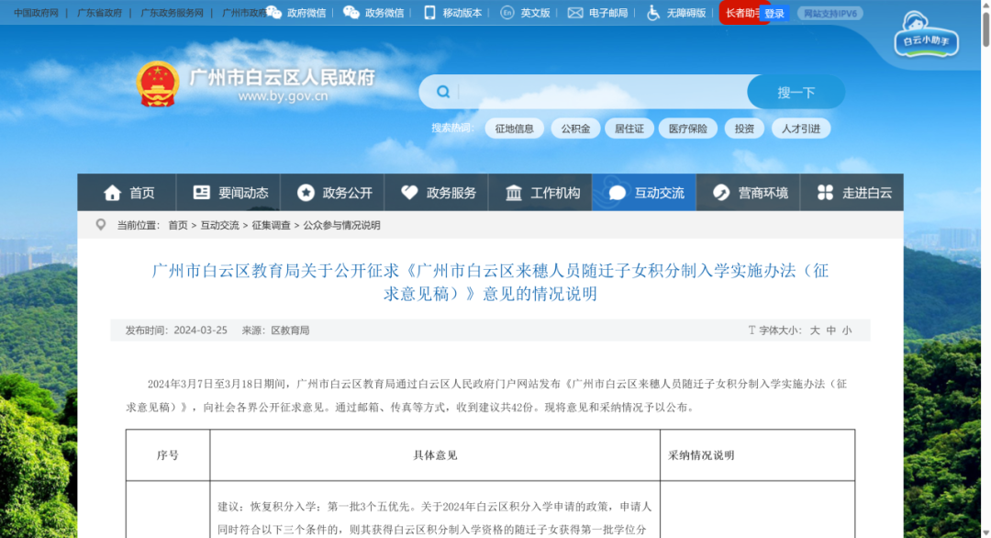The width and height of the screenshot is (991, 538).
Task: Click 电子邮局 text link
Action: click(x=608, y=13)
